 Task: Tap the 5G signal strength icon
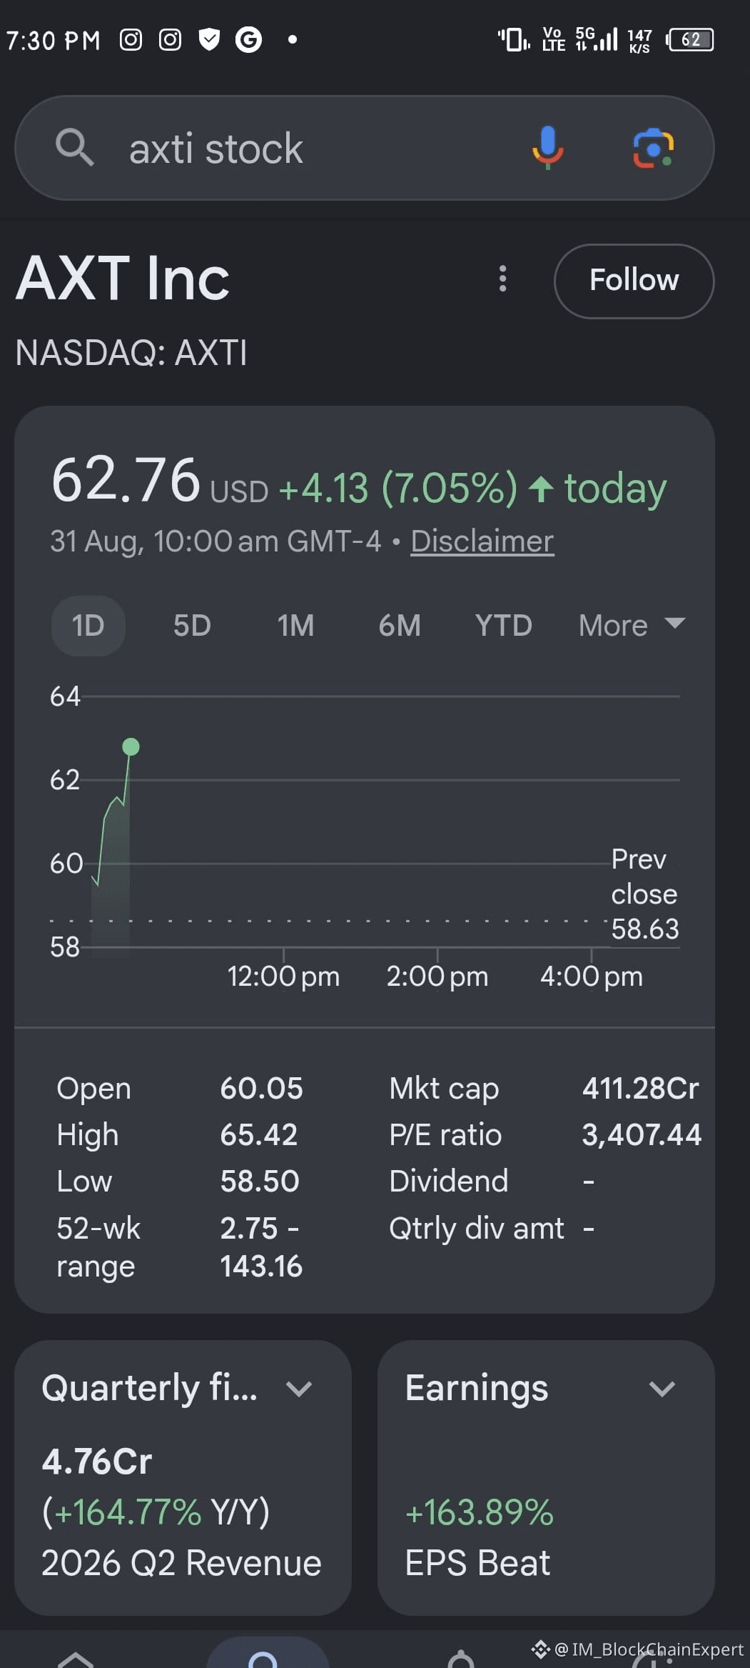coord(597,39)
